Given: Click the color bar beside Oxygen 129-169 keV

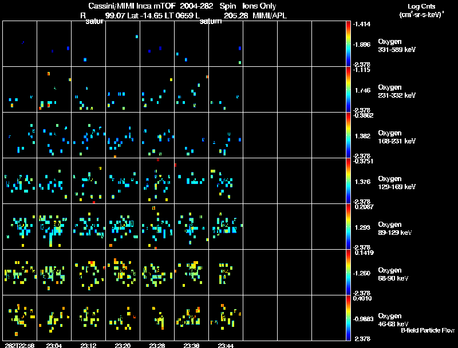Looking at the screenshot, I should [348, 181].
